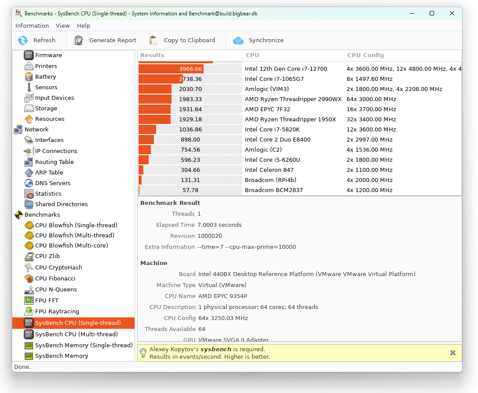Select the Routing Table icon
The height and width of the screenshot is (393, 478).
29,162
